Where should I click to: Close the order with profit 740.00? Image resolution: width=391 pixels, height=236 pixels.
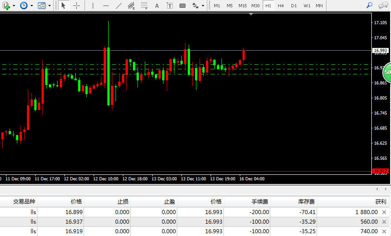[384, 231]
